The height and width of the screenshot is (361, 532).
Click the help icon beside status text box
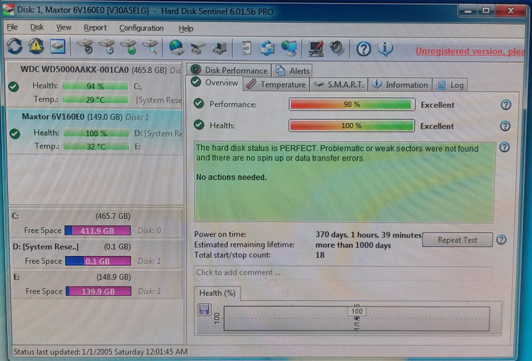pos(504,148)
